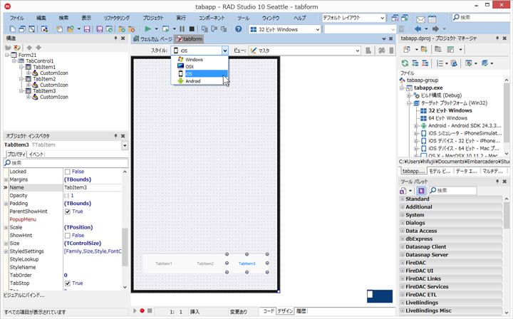This screenshot has width=513, height=319.
Task: Open the プロジェクト menu
Action: pos(153,18)
